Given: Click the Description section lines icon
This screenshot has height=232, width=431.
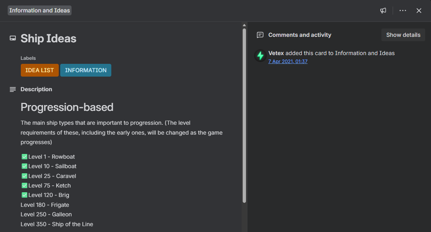Looking at the screenshot, I should click(x=13, y=89).
